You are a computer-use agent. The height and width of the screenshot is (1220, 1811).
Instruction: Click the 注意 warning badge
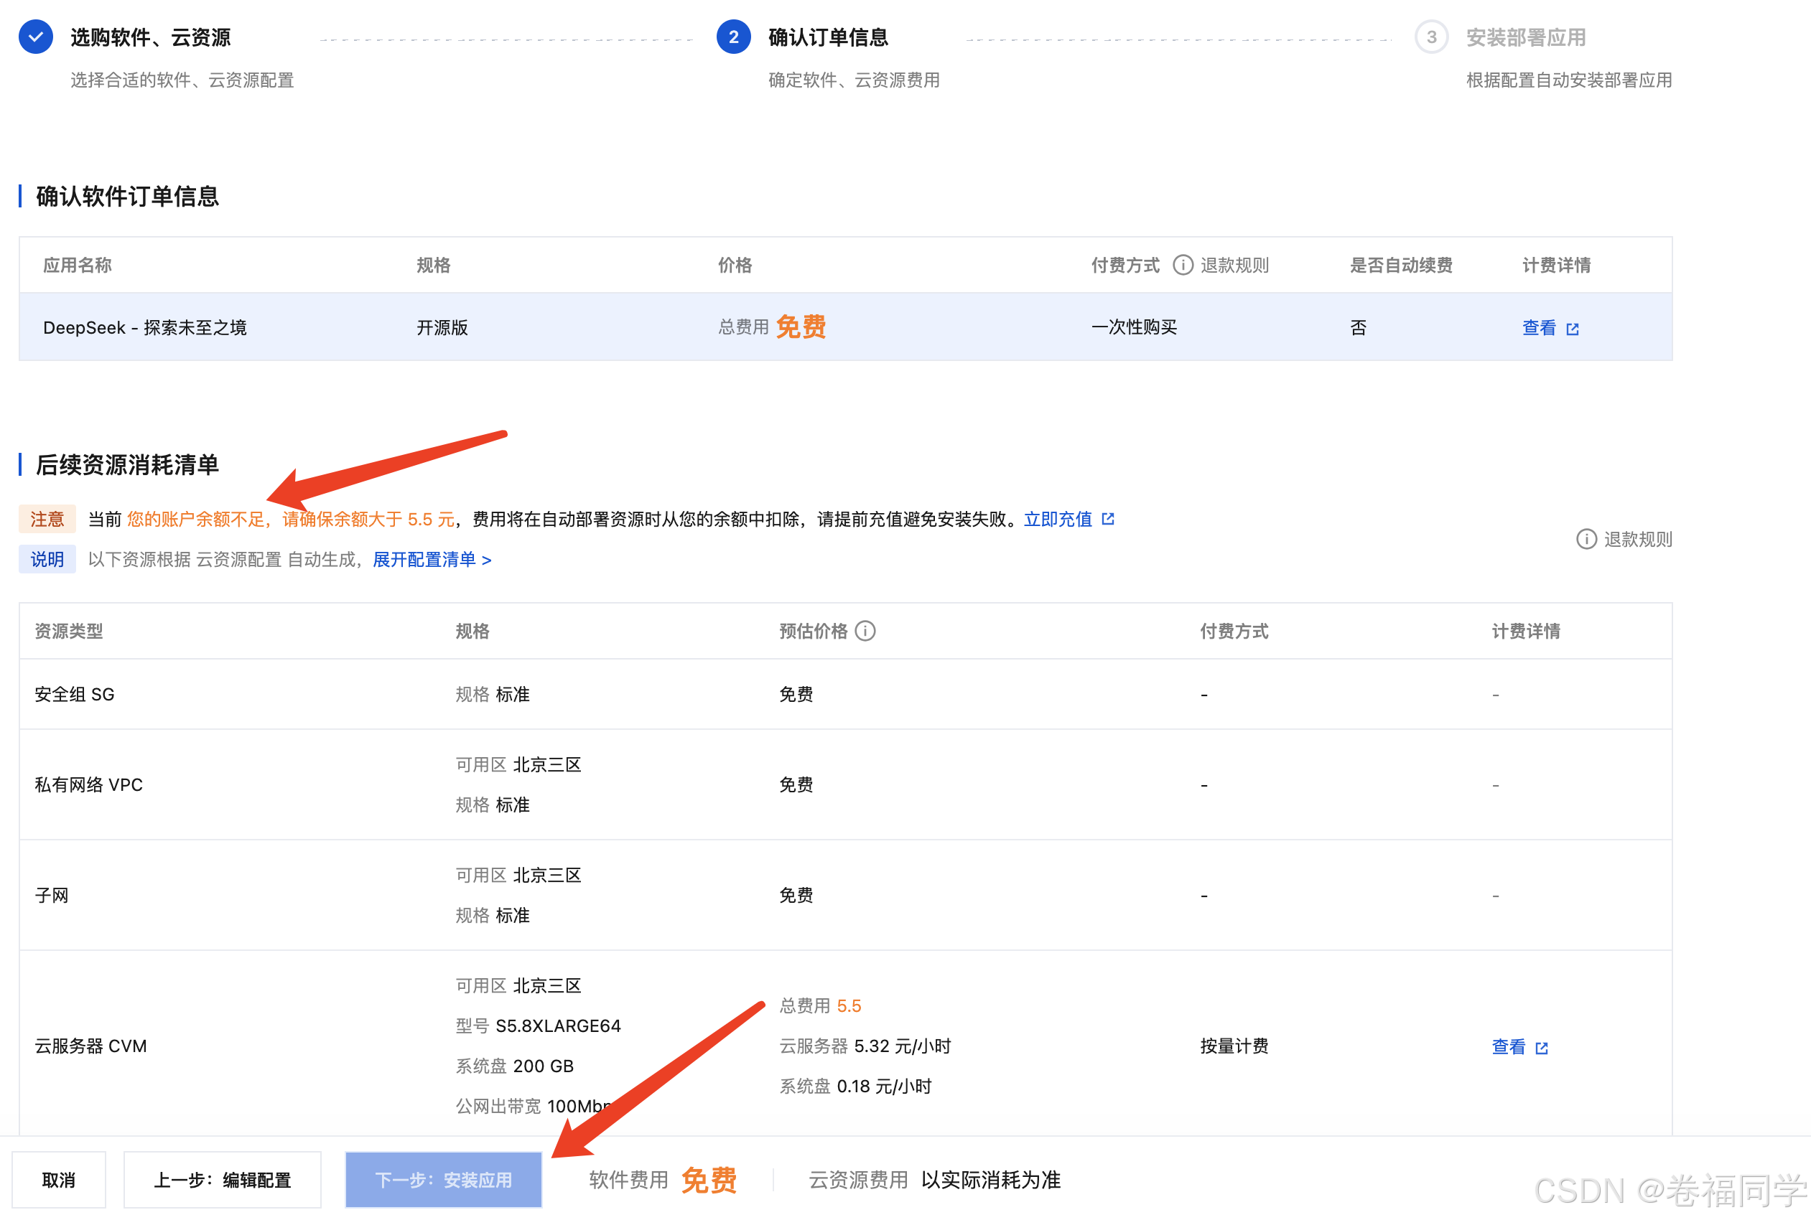tap(47, 518)
